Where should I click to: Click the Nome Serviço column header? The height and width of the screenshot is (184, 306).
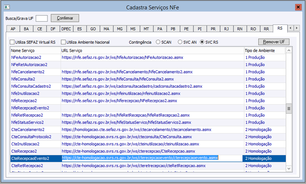coord(36,50)
